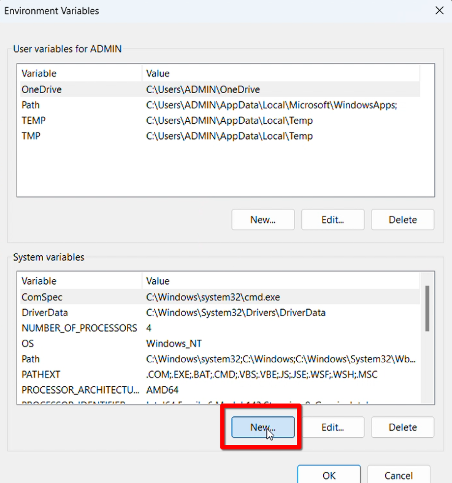Image resolution: width=452 pixels, height=483 pixels.
Task: Click Delete under User variables
Action: (402, 220)
